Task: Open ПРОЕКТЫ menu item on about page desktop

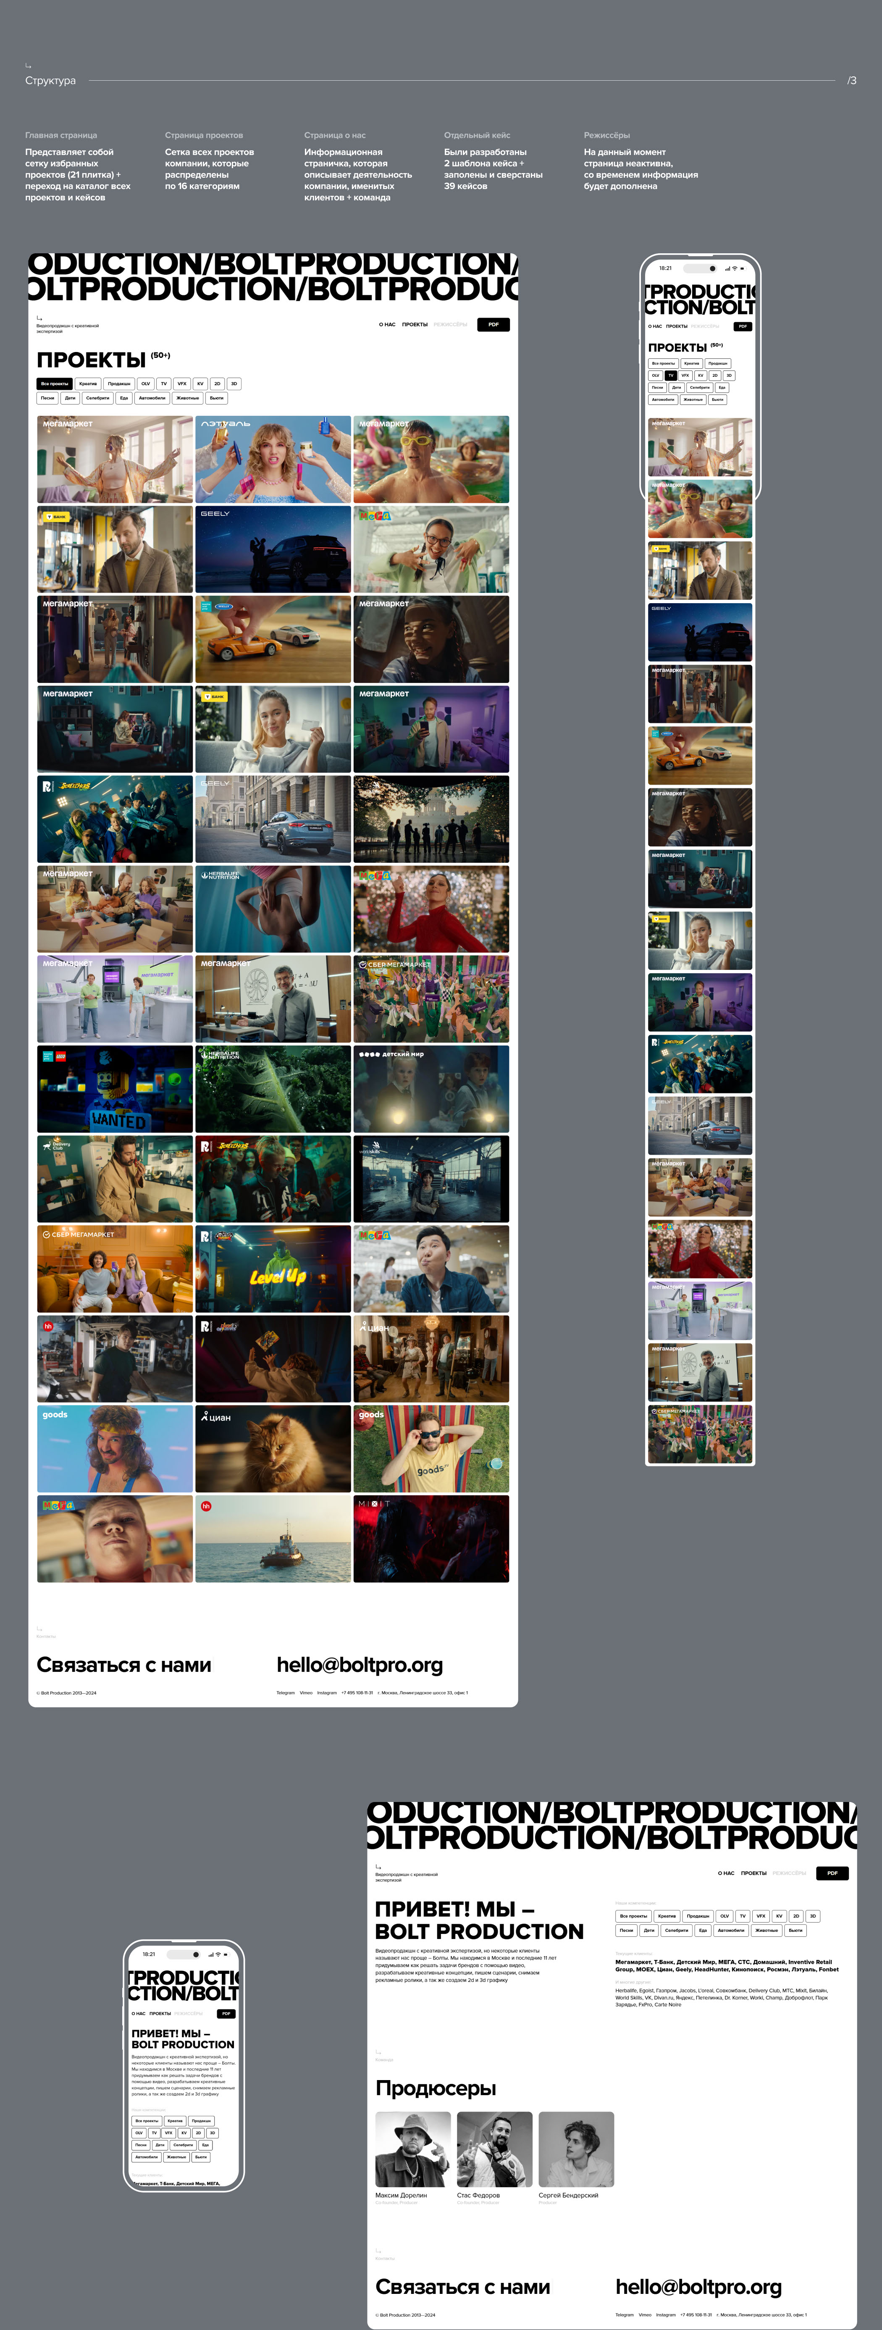Action: pyautogui.click(x=753, y=1873)
